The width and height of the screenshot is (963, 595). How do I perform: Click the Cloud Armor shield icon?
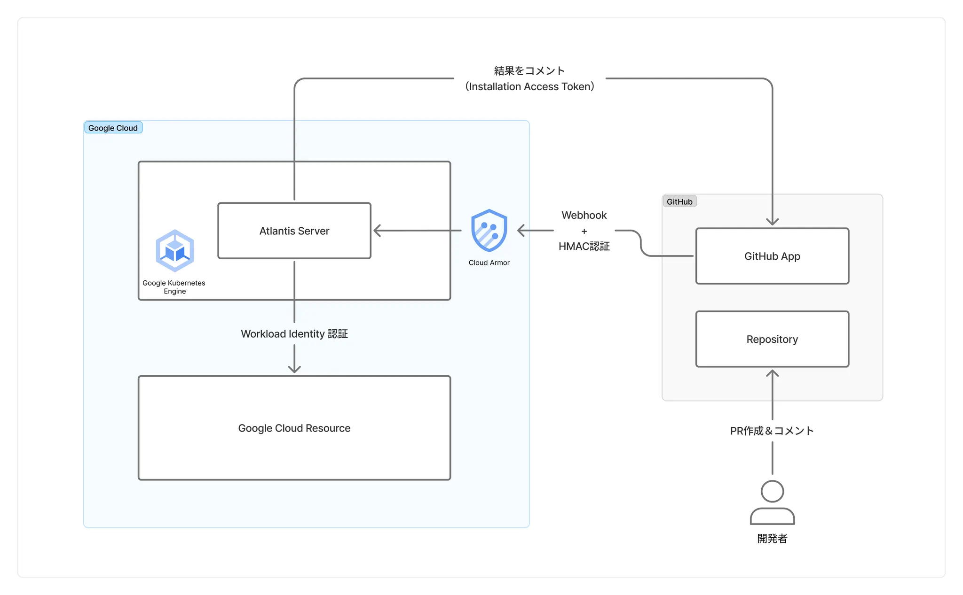[489, 231]
